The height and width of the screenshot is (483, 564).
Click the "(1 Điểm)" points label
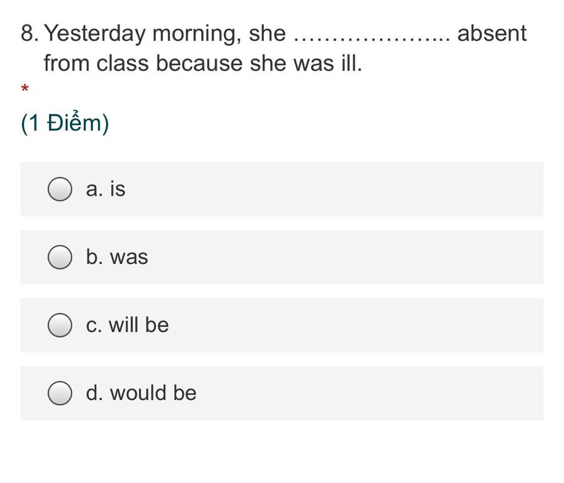coord(65,123)
